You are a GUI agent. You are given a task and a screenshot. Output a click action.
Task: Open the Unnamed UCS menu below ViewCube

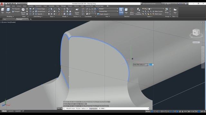pos(196,42)
